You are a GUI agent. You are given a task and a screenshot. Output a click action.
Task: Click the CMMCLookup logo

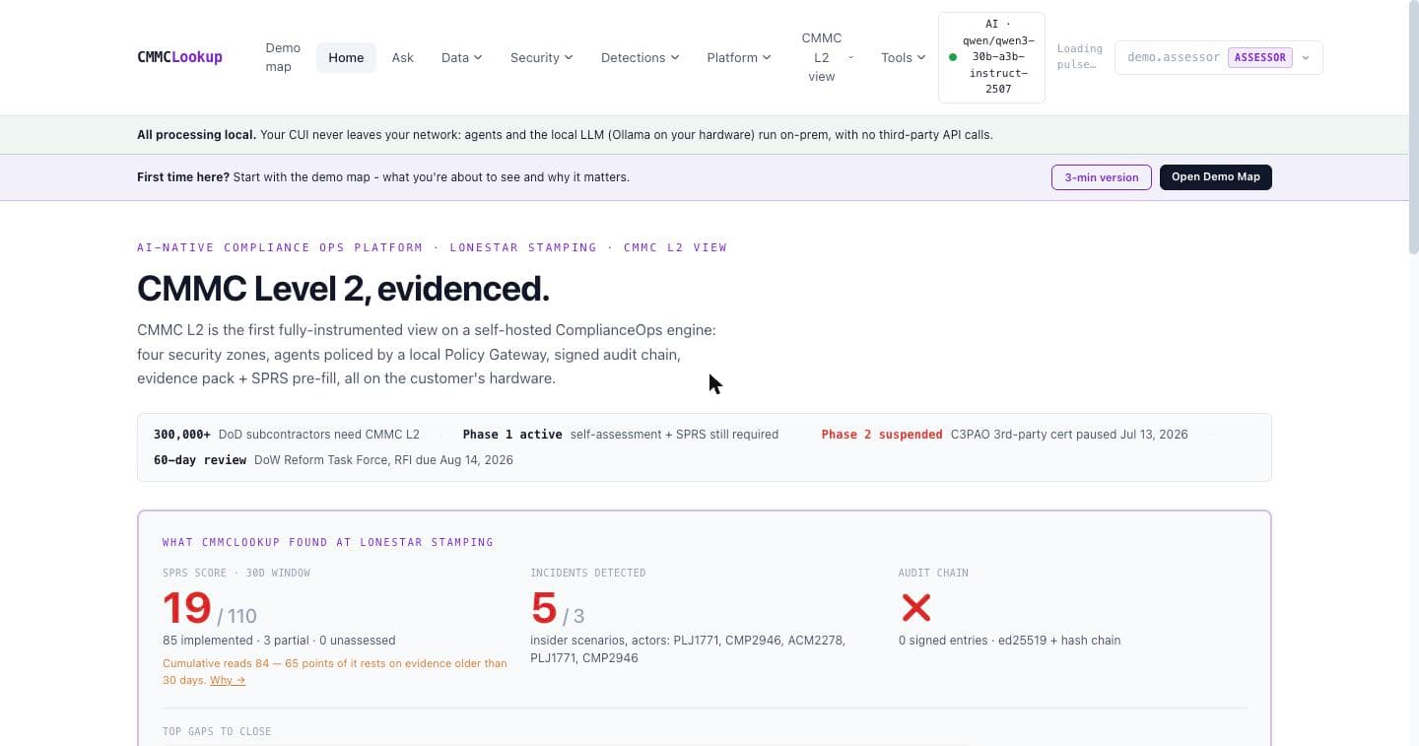[179, 57]
